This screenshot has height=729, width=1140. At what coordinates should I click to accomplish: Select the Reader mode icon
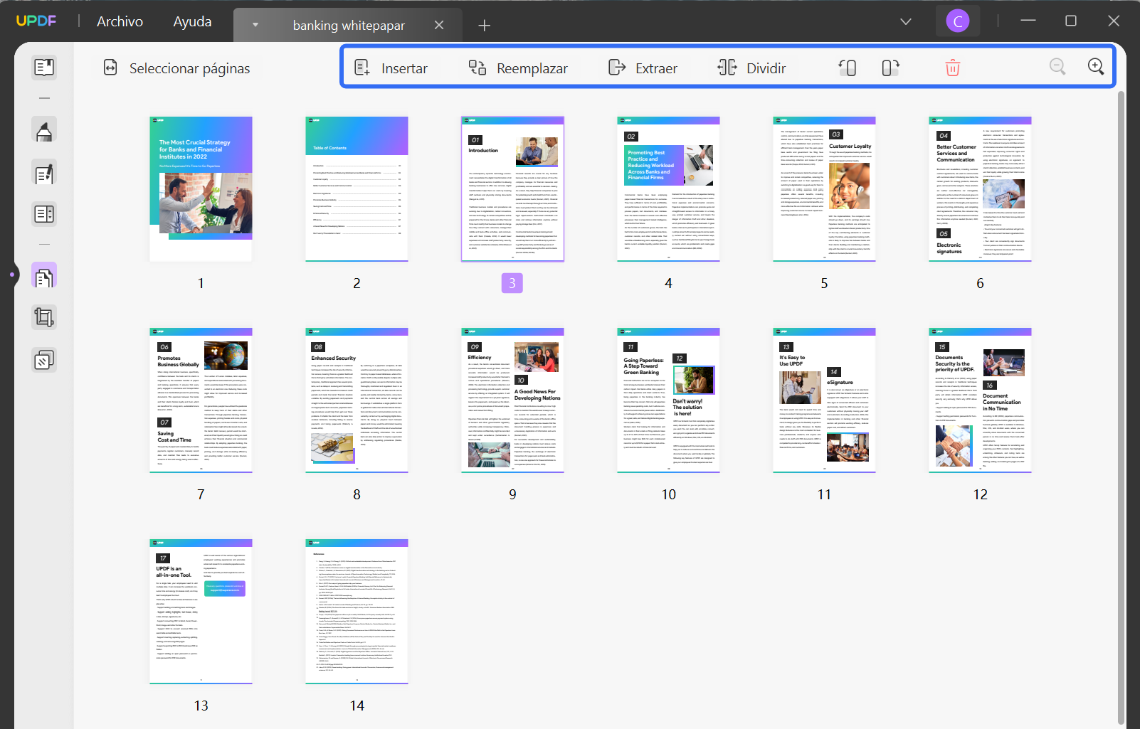point(44,67)
